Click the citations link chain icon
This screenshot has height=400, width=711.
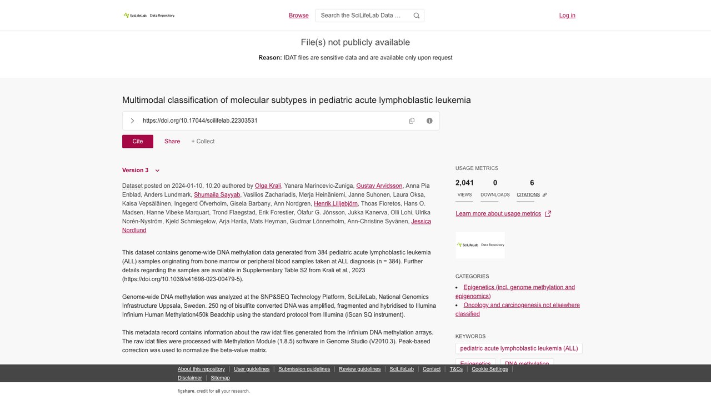point(545,195)
